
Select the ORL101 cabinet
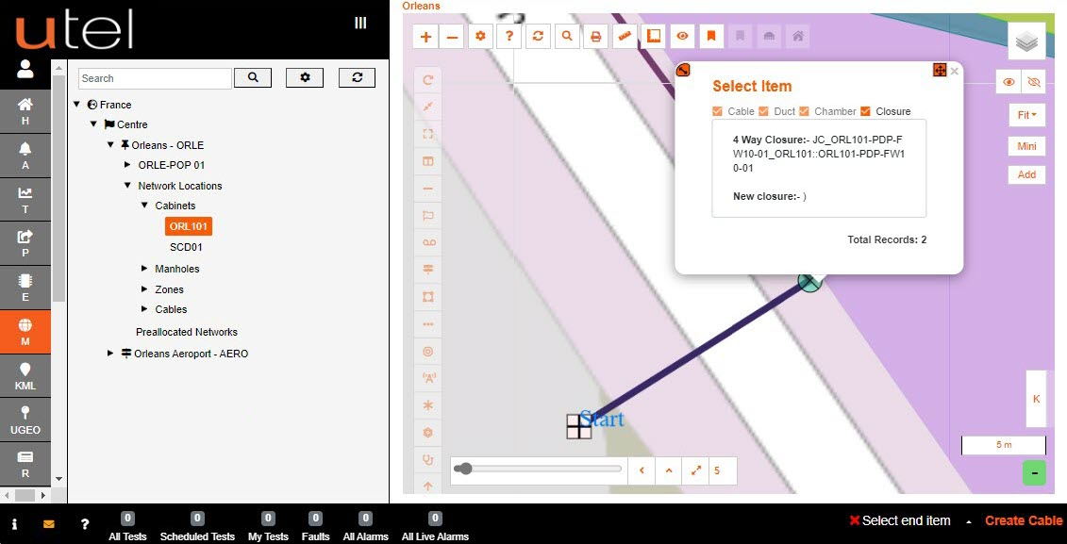(189, 226)
